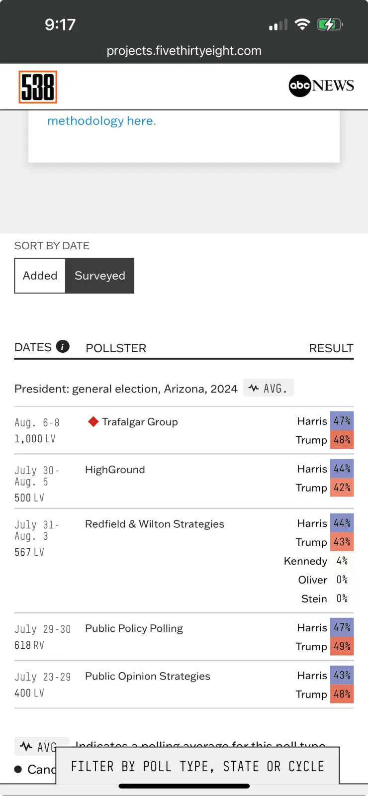Tap the AVG. polling average badge for Arizona

(269, 388)
